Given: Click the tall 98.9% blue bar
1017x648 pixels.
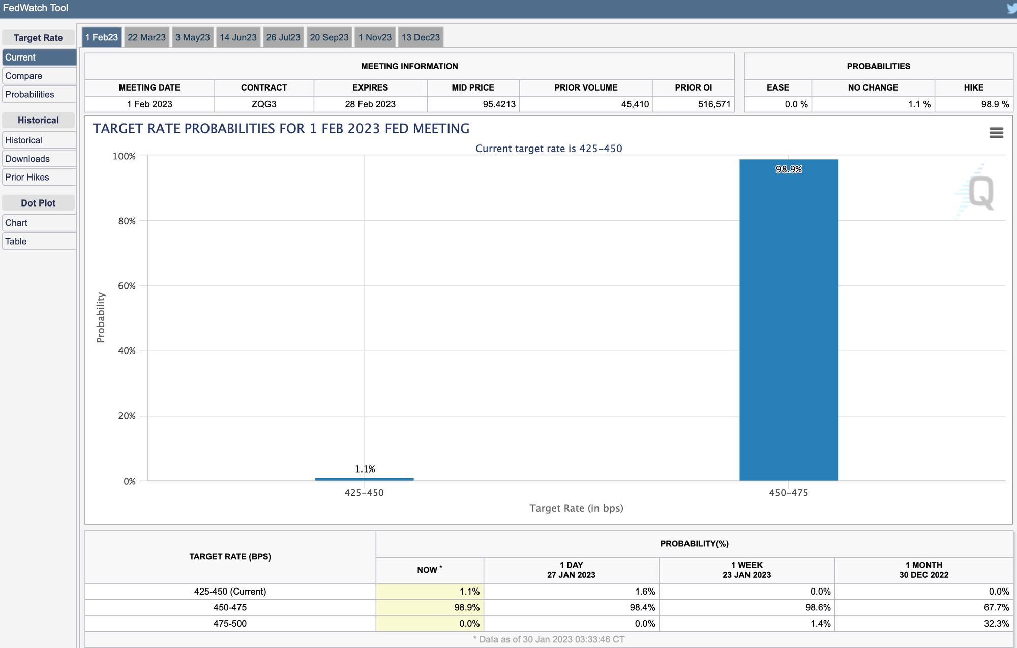Looking at the screenshot, I should pyautogui.click(x=788, y=320).
